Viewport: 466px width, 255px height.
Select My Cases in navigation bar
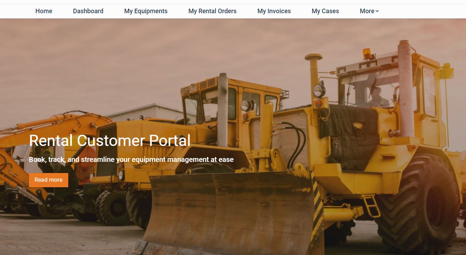pyautogui.click(x=325, y=11)
